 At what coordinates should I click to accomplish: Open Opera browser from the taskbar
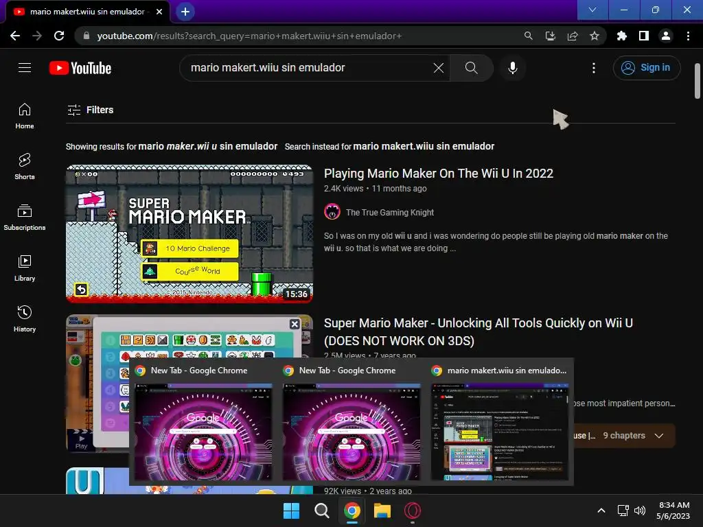[x=413, y=511]
